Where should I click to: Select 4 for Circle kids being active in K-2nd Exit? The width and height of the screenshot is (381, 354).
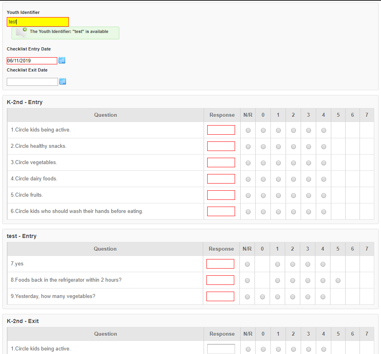(x=324, y=349)
